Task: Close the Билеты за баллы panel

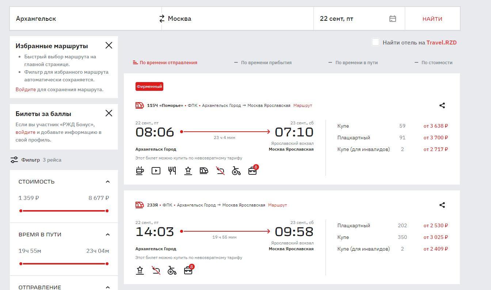Action: tap(109, 113)
